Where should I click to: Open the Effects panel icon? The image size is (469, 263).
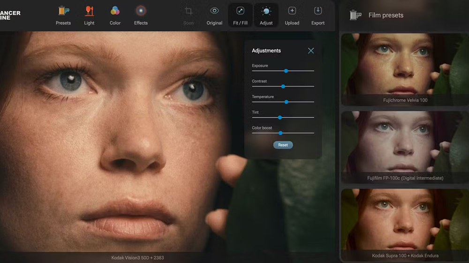coord(141,11)
